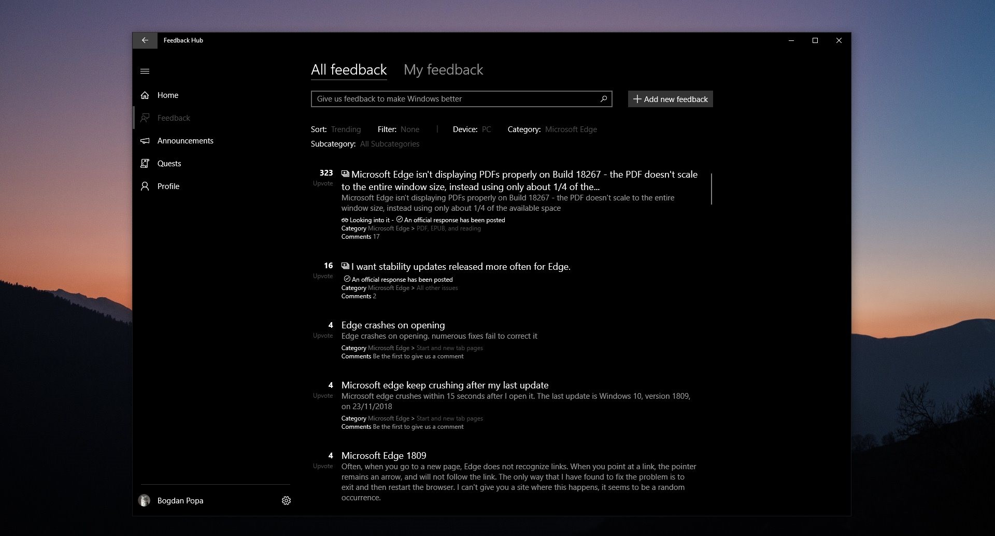Maximize the Feedback Hub window
995x536 pixels.
click(x=815, y=40)
